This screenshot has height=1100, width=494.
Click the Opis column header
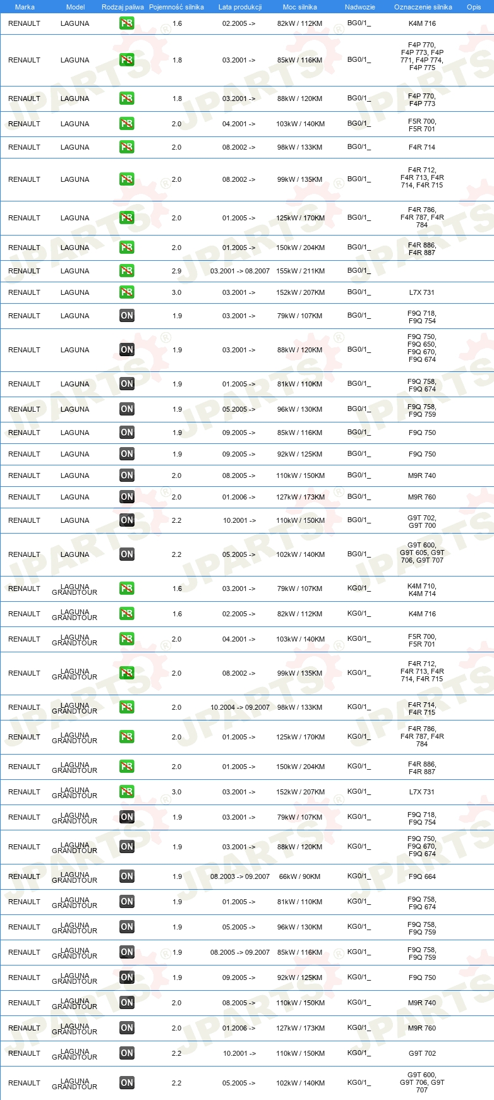[474, 7]
